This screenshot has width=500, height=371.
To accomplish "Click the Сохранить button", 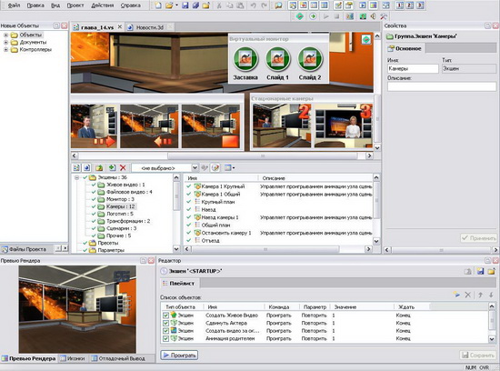I will pos(478,355).
